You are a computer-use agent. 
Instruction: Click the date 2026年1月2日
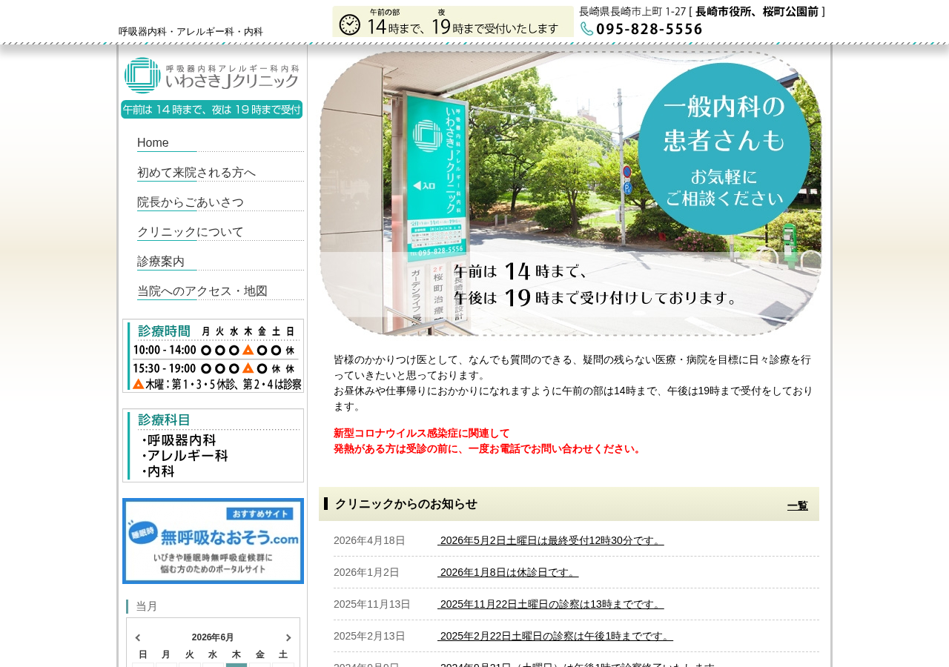[366, 572]
